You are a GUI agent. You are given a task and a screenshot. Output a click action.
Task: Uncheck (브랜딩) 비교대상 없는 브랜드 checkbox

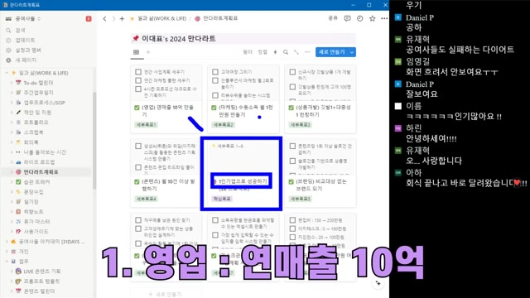tap(291, 182)
